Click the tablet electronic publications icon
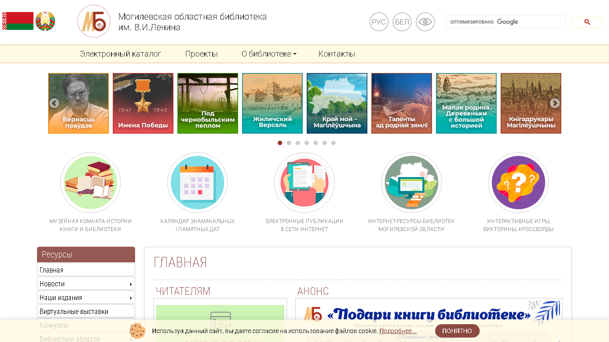 click(304, 183)
